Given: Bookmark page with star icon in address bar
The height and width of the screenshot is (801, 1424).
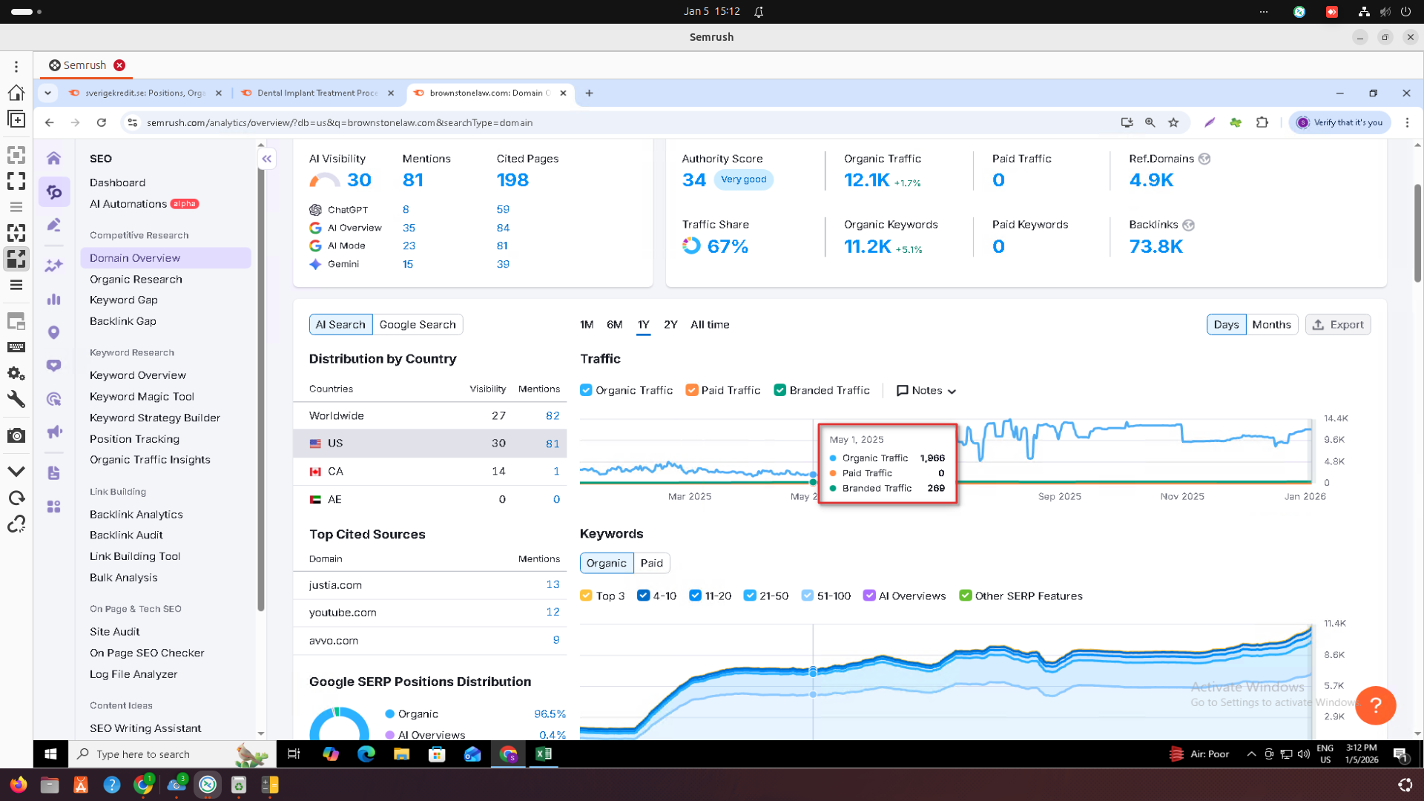Looking at the screenshot, I should tap(1173, 122).
